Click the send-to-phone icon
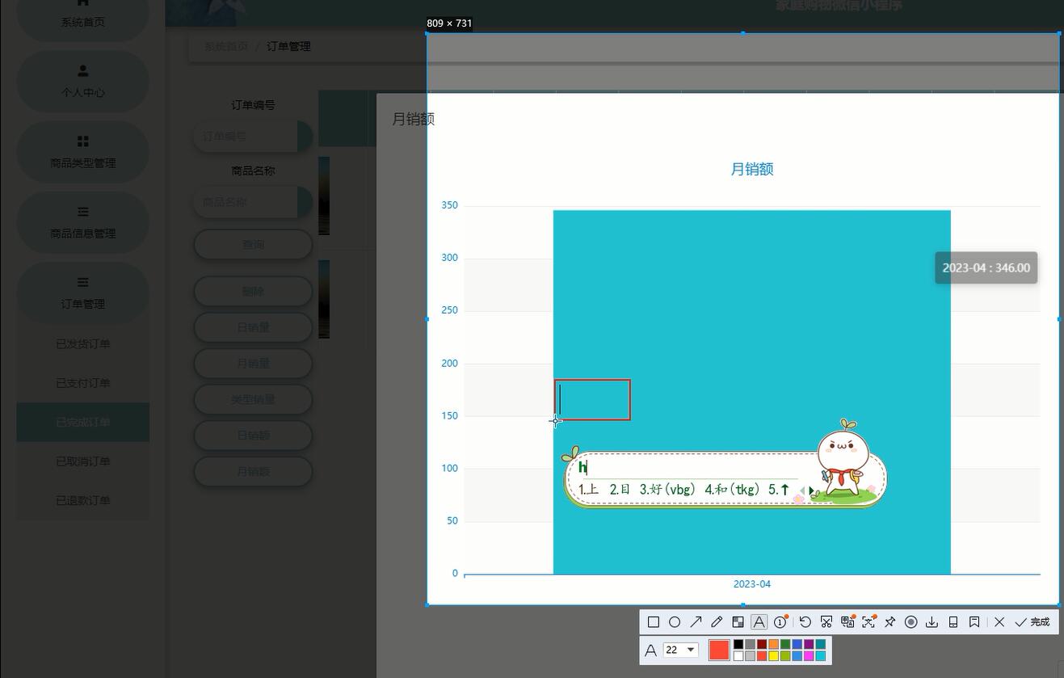Screen dimensions: 1064x678 [x=953, y=621]
